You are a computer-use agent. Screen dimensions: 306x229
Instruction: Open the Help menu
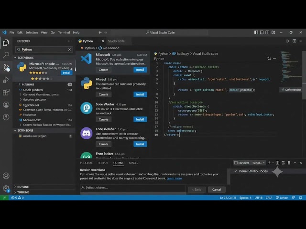(76, 32)
